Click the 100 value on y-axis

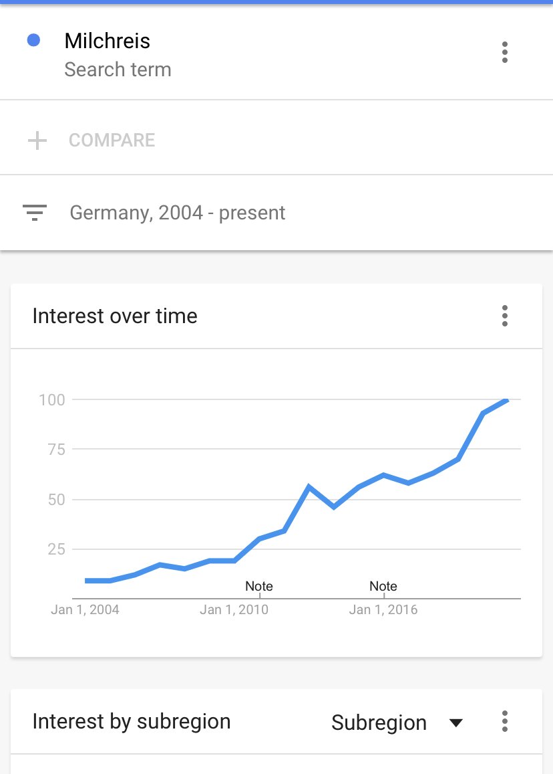coord(52,400)
